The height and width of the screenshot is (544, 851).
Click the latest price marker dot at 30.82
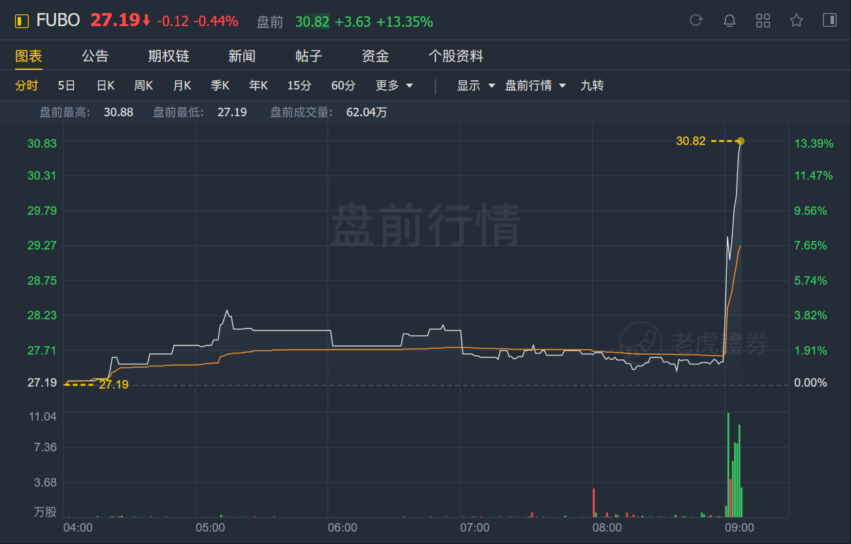coord(741,140)
